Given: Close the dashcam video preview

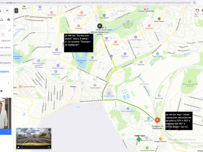Looking at the screenshot, I should tap(49, 130).
